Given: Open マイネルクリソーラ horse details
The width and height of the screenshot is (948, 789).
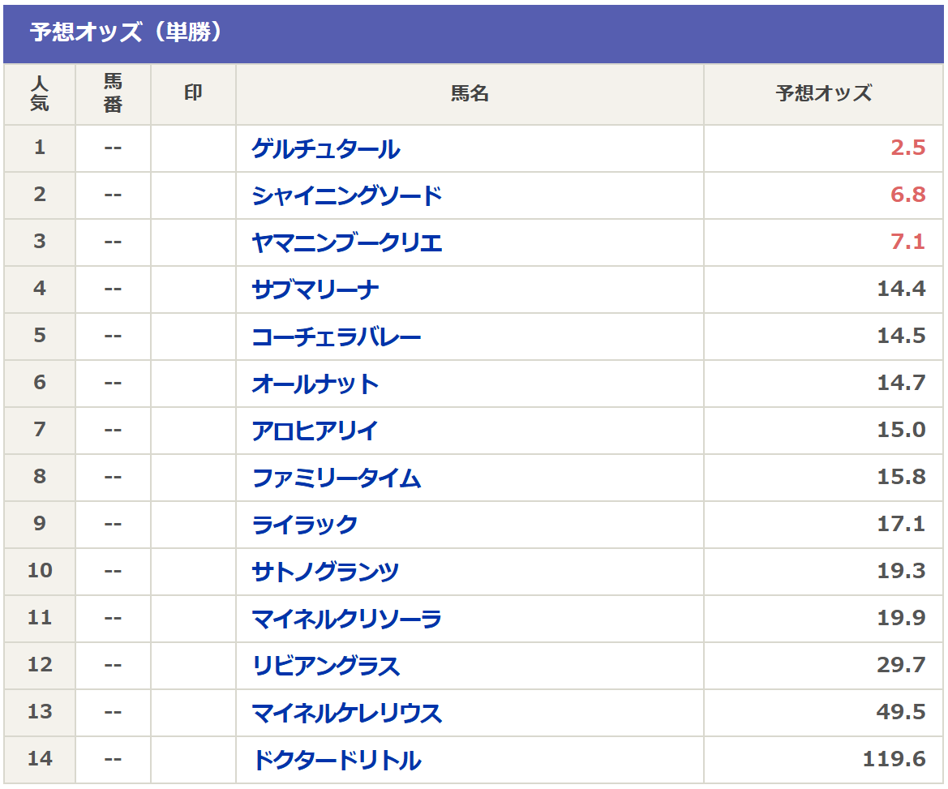Looking at the screenshot, I should click(x=347, y=620).
